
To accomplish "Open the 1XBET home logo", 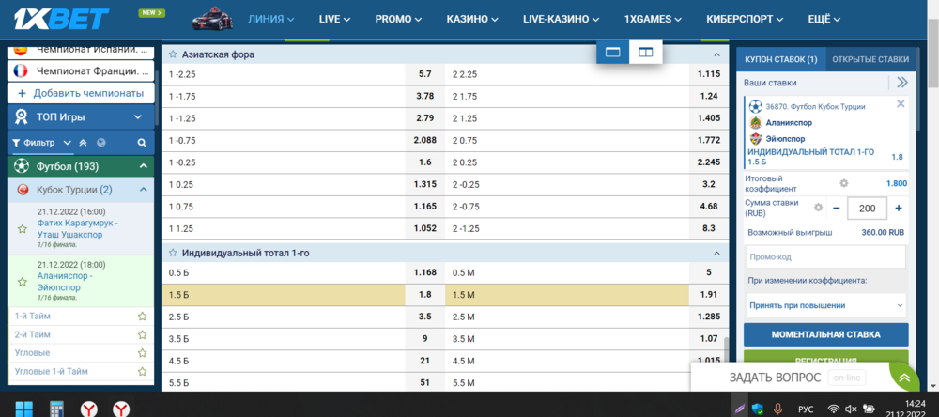I will pos(63,19).
